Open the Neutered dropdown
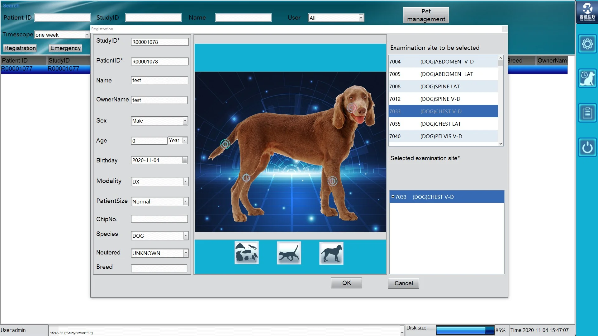The image size is (598, 336). 185,253
